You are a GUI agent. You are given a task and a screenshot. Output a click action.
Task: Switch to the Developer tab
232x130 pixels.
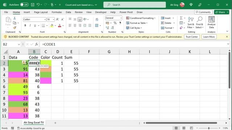101,12
